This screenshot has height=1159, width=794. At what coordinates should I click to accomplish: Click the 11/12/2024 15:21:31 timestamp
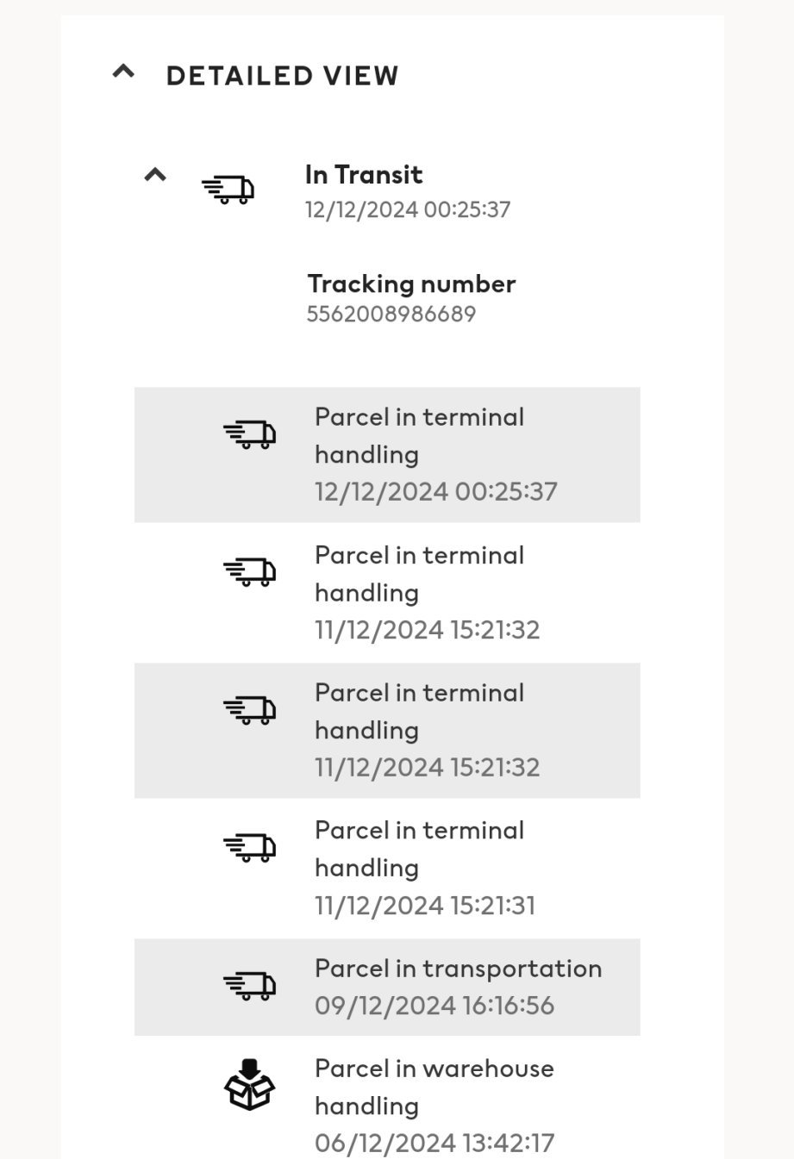(424, 906)
